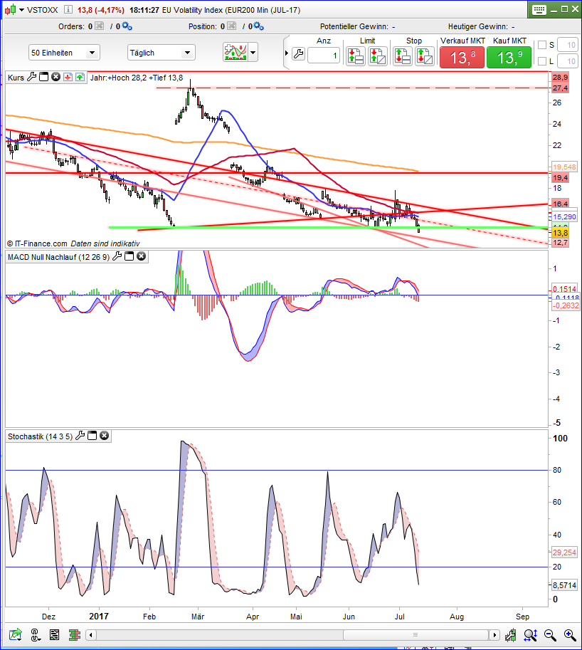Close position via X icon next to Position
The image size is (582, 650).
coord(232,26)
